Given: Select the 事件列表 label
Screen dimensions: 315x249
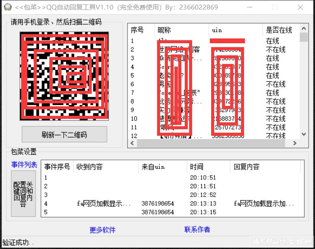Looking at the screenshot, I should [x=24, y=165].
